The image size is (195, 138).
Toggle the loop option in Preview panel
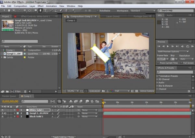pos(187,47)
